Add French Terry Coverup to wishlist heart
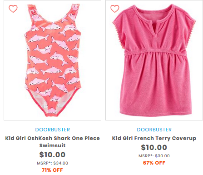203x175 pixels. pyautogui.click(x=115, y=9)
